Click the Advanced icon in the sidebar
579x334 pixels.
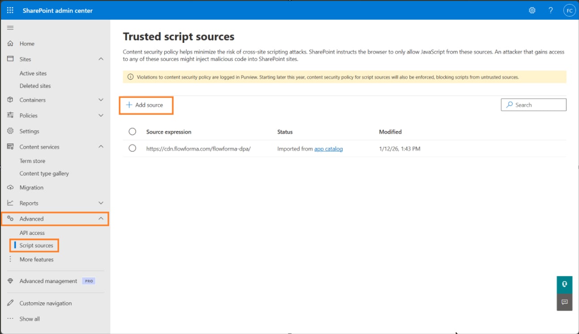point(10,218)
